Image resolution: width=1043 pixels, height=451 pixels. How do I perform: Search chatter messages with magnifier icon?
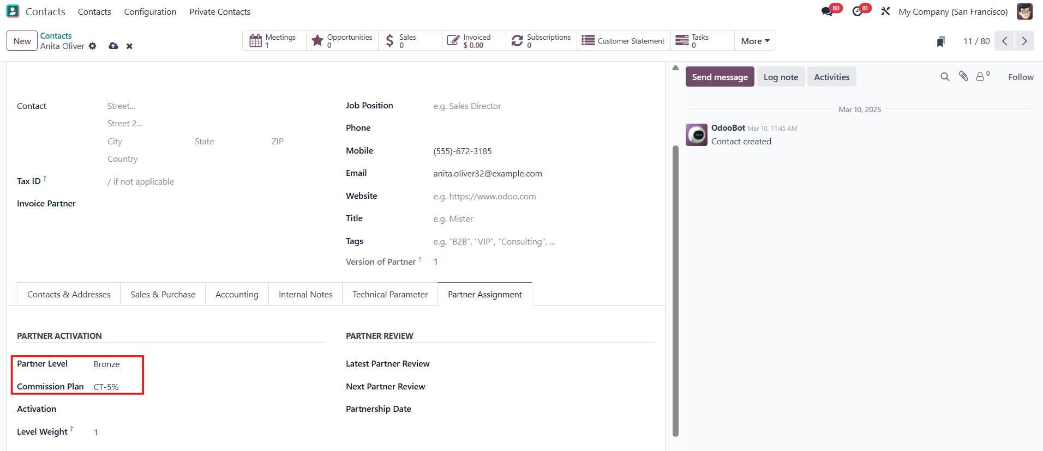click(x=945, y=77)
